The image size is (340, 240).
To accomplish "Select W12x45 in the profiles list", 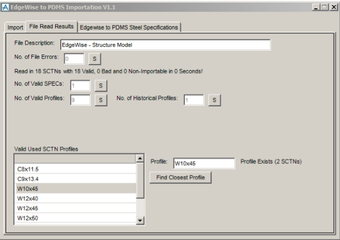I will coord(75,208).
